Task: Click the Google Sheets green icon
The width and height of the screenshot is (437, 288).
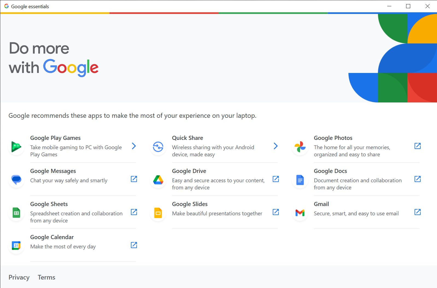Action: click(16, 213)
